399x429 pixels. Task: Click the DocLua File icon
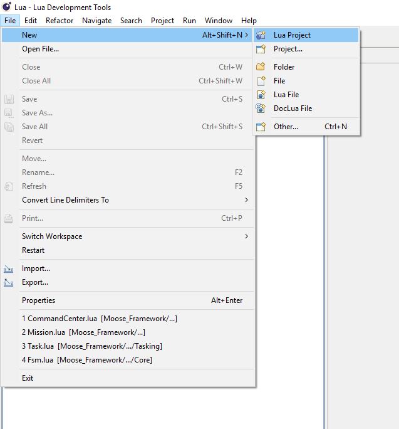[x=261, y=109]
